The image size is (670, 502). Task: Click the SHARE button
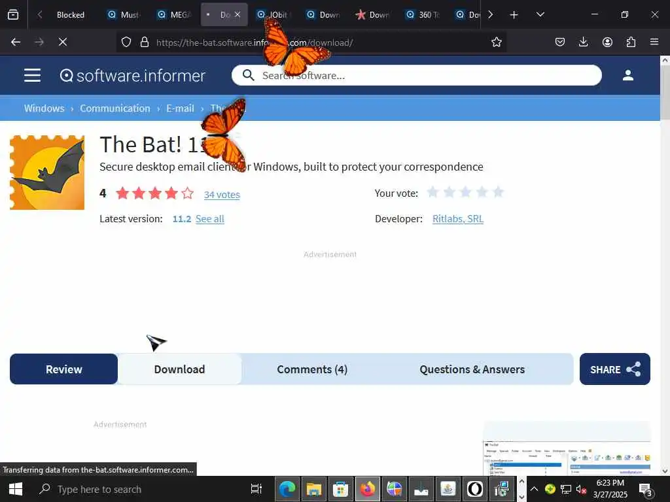click(615, 369)
